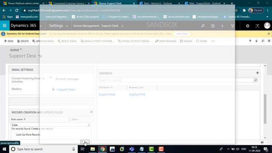Click REJECT EMAIL command
Screen dimensions: 272x153
pyautogui.click(x=67, y=41)
